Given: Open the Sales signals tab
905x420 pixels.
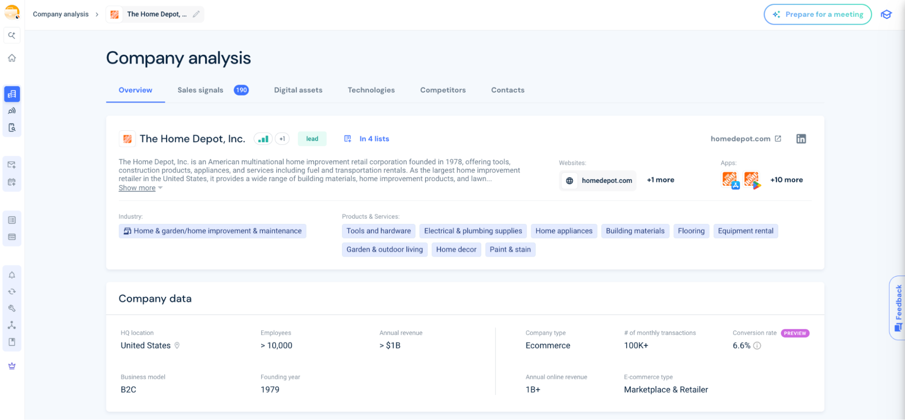Looking at the screenshot, I should tap(200, 90).
